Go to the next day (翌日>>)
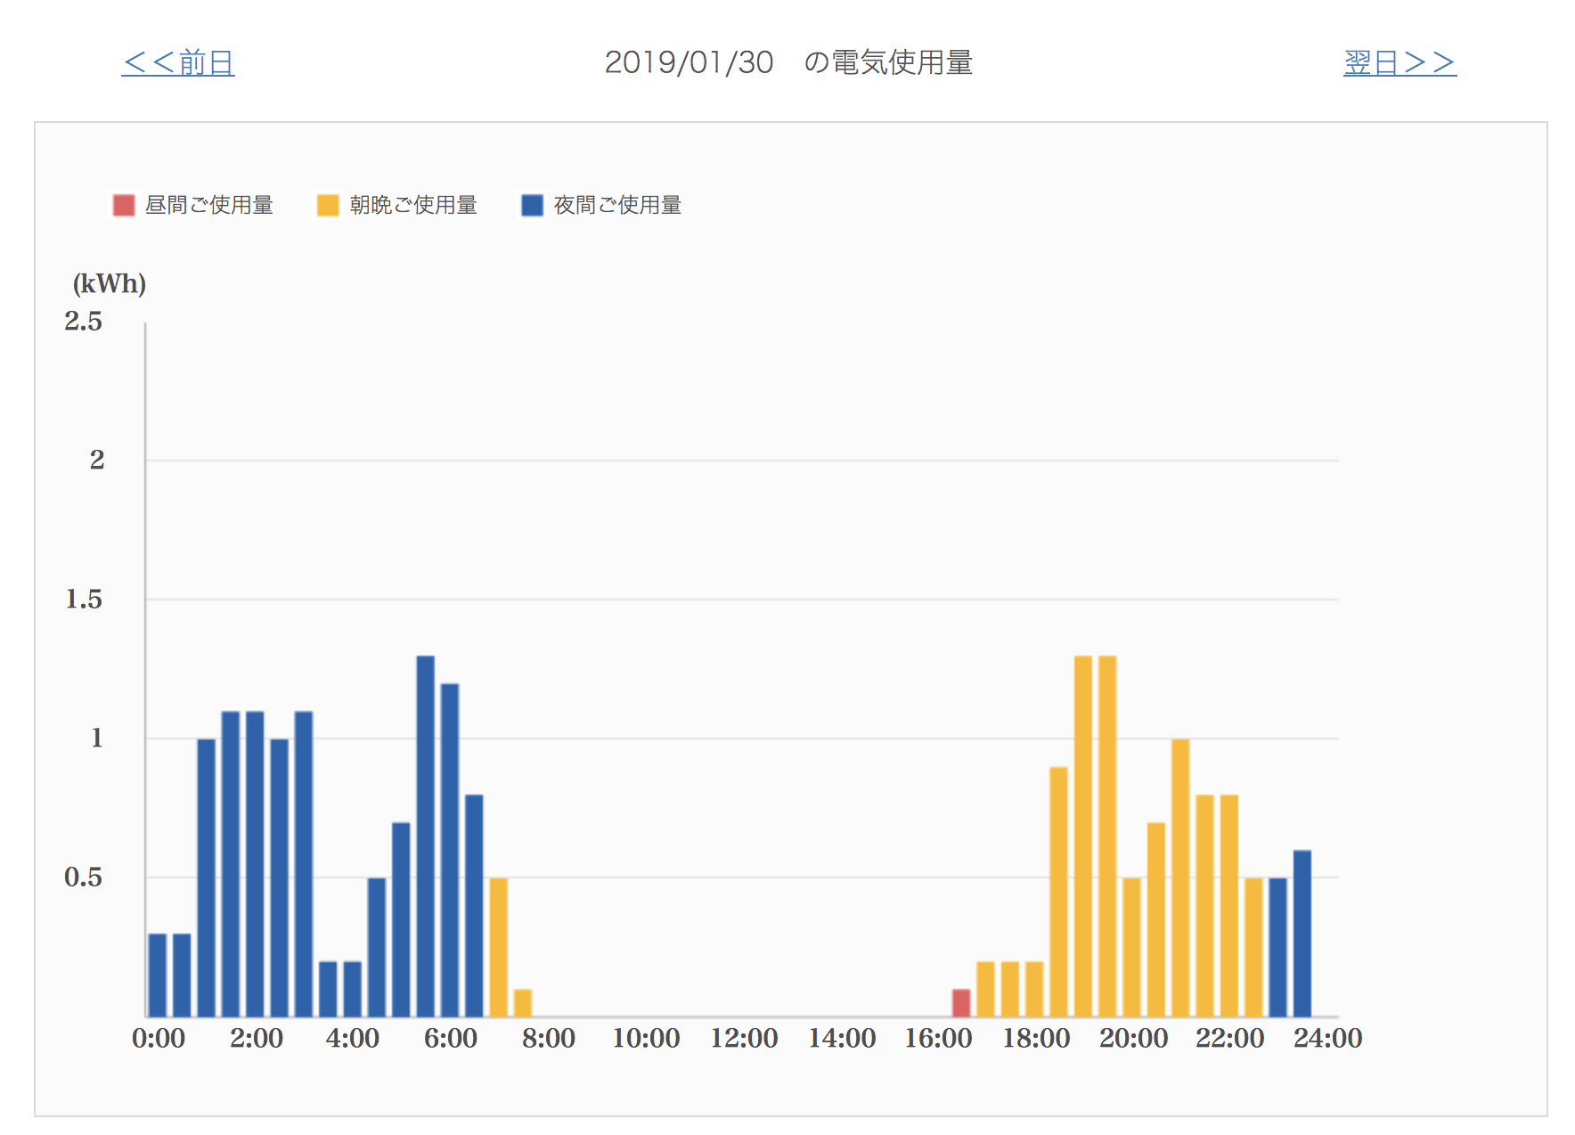 [x=1399, y=63]
